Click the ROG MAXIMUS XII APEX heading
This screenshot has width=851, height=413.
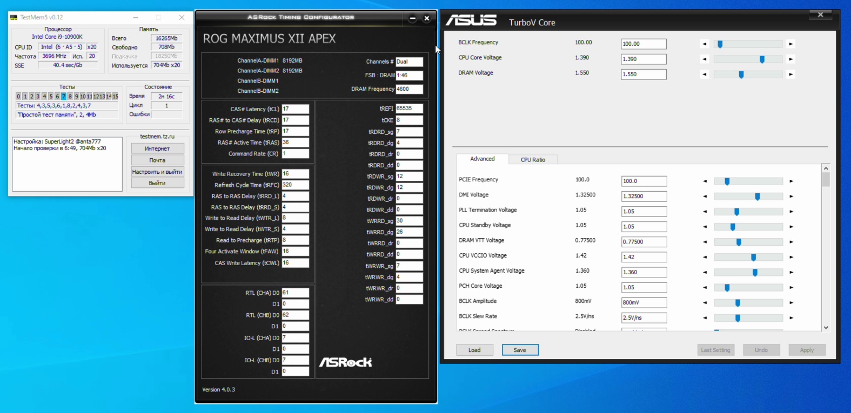[x=269, y=39]
